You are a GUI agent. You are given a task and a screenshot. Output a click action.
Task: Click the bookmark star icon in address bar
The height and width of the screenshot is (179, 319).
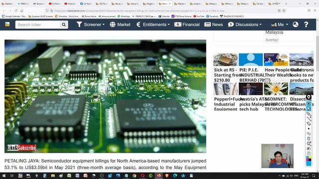[284, 10]
